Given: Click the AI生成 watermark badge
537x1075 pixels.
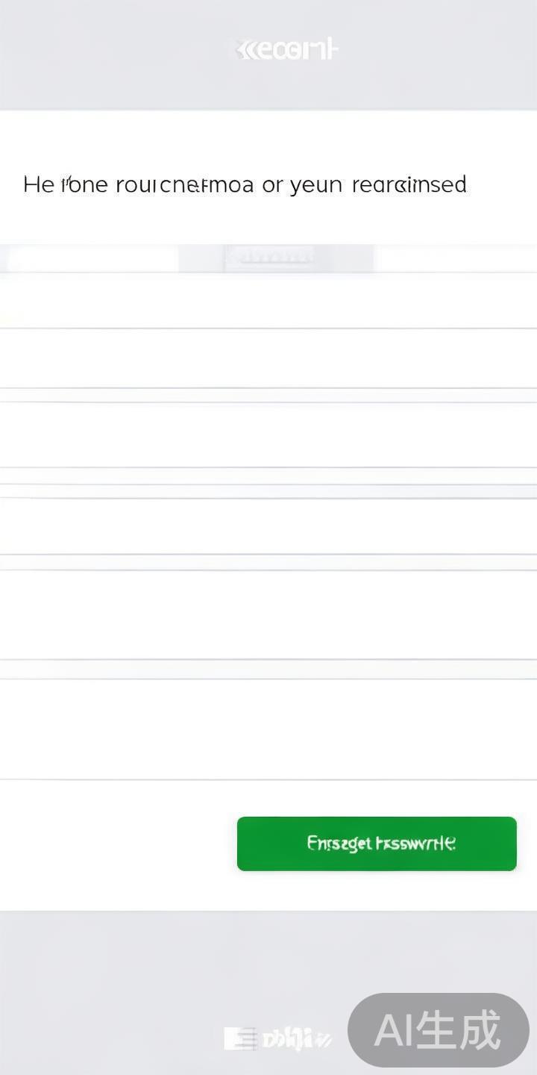Looking at the screenshot, I should click(438, 1030).
